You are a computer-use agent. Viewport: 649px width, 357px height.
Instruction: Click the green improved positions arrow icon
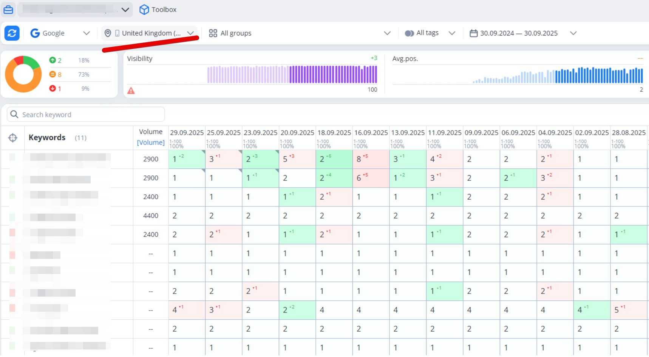(53, 60)
